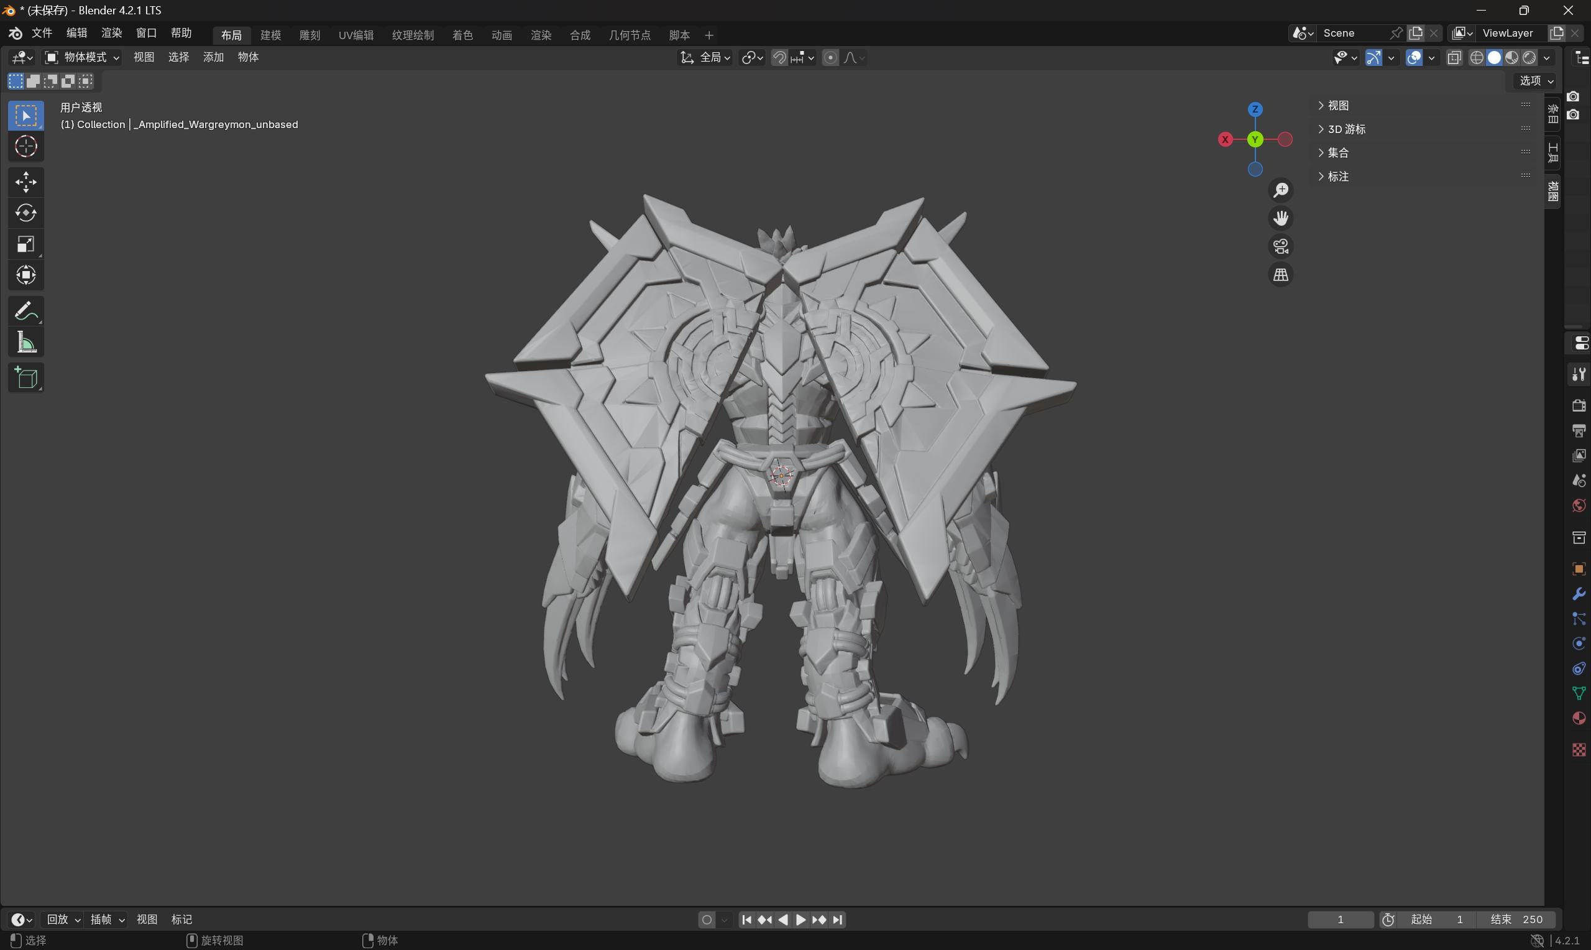Select the Measure tool
The width and height of the screenshot is (1591, 950).
25,342
